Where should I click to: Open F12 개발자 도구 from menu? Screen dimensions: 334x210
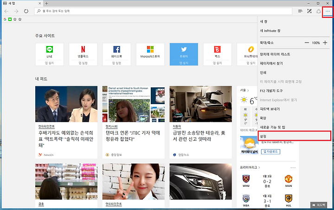tap(295, 91)
